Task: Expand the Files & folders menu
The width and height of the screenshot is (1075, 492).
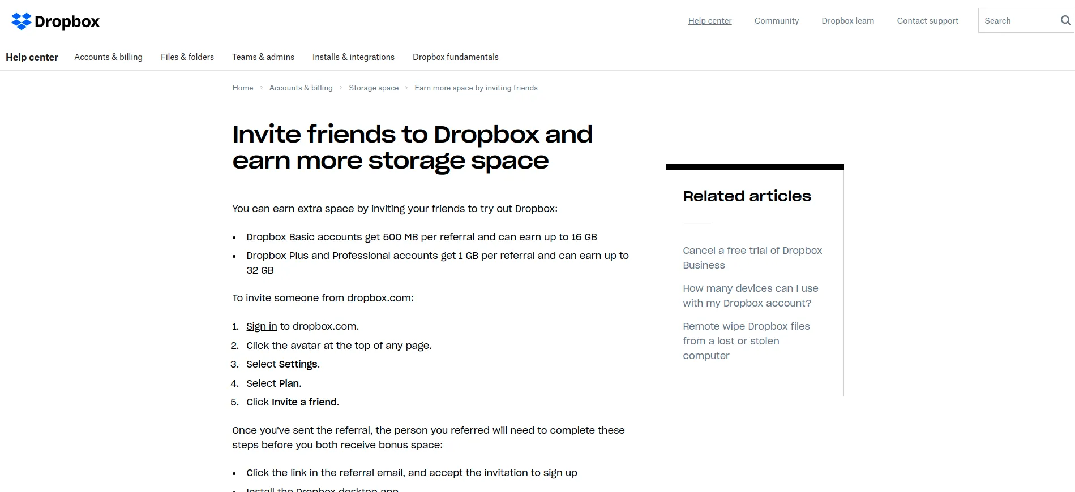Action: pos(187,57)
